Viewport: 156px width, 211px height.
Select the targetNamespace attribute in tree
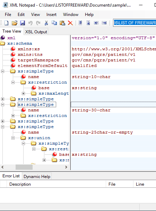38,60
